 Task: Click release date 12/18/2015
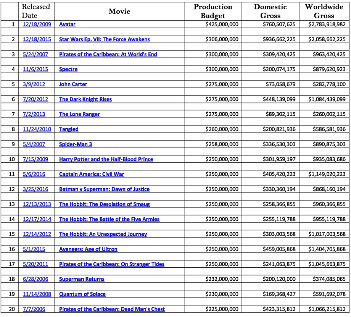tap(37, 39)
